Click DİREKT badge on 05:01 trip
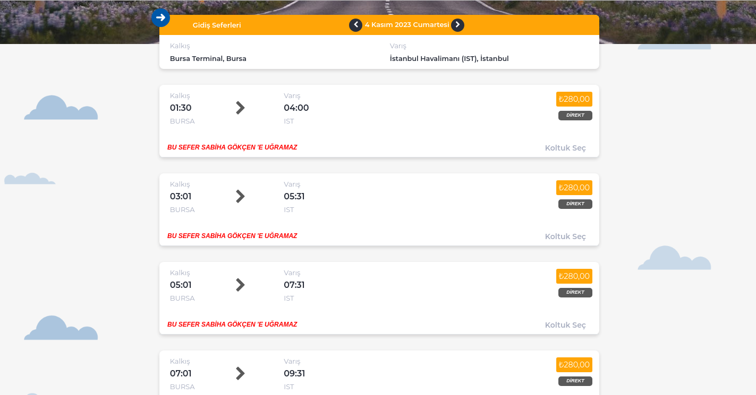The image size is (756, 395). point(575,293)
